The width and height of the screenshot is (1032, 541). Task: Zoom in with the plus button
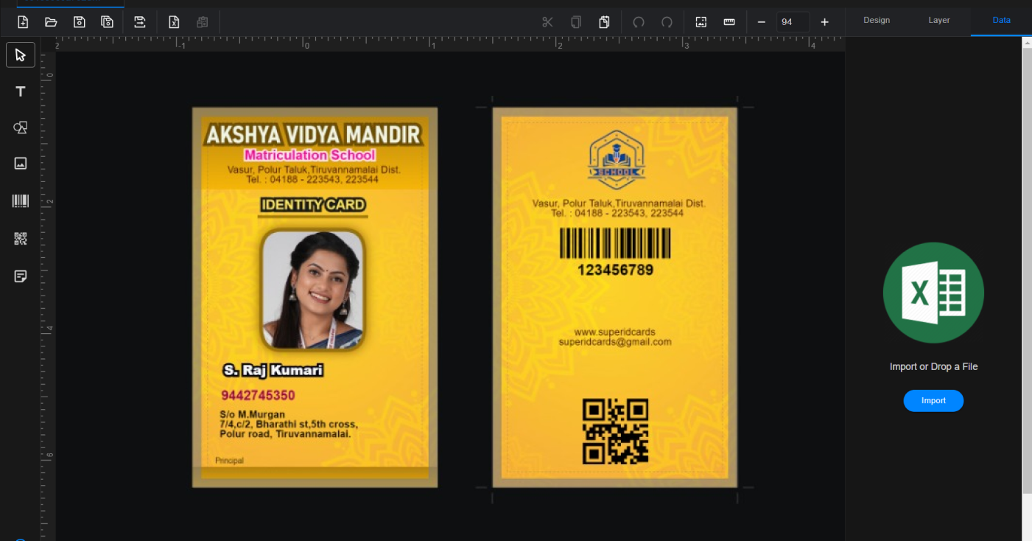pyautogui.click(x=824, y=22)
